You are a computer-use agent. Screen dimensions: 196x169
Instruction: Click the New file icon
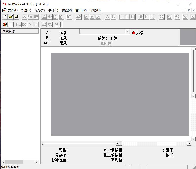tap(5, 17)
